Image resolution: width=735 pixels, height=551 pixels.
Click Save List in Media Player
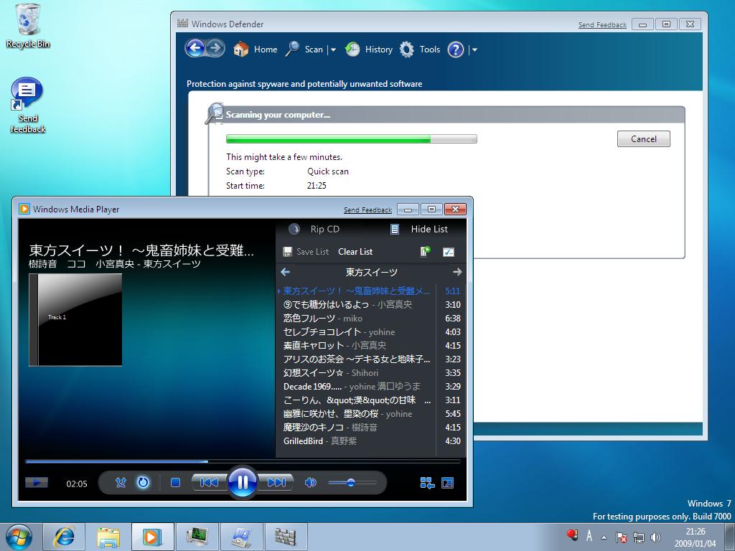click(x=306, y=252)
